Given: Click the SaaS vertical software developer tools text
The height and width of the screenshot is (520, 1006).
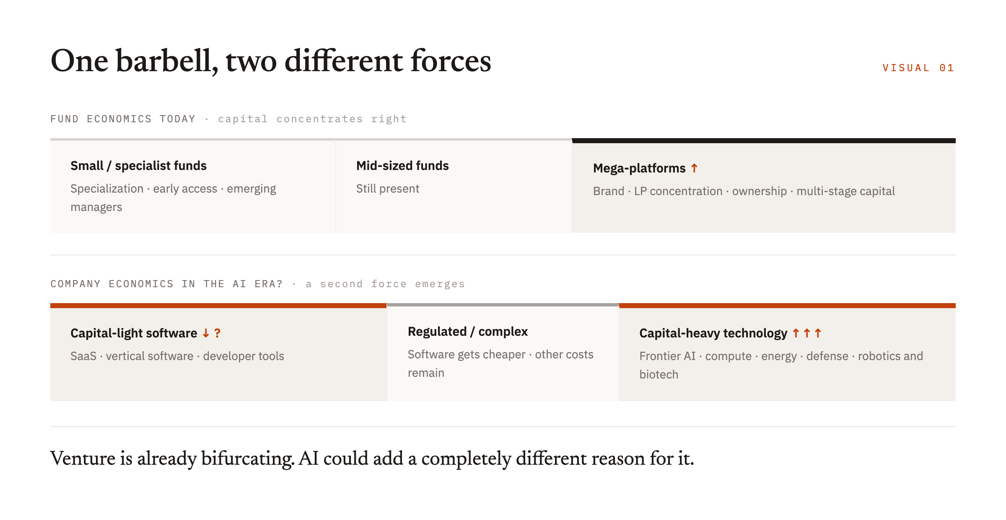Looking at the screenshot, I should 177,356.
